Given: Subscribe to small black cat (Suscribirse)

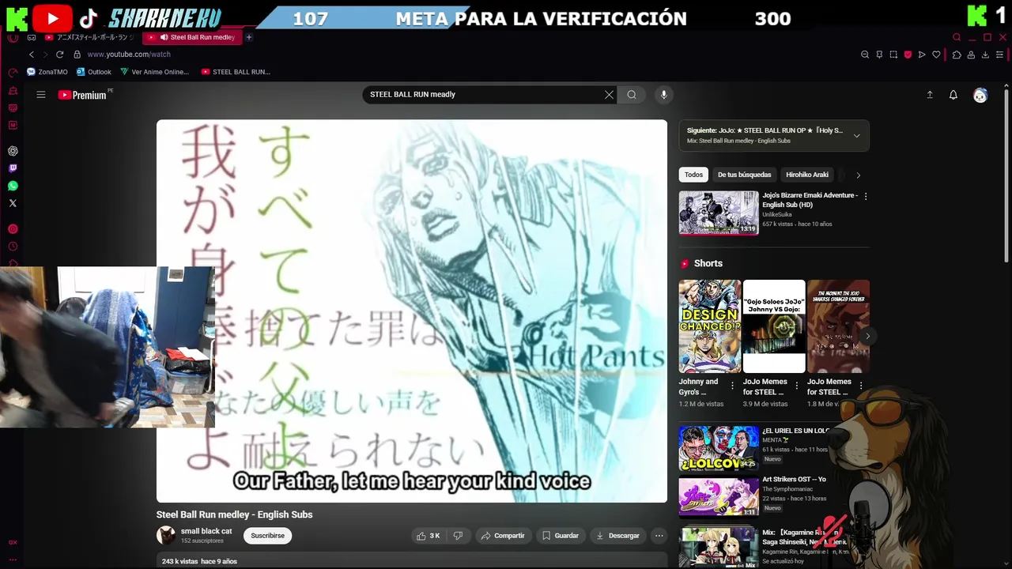Looking at the screenshot, I should (x=267, y=536).
